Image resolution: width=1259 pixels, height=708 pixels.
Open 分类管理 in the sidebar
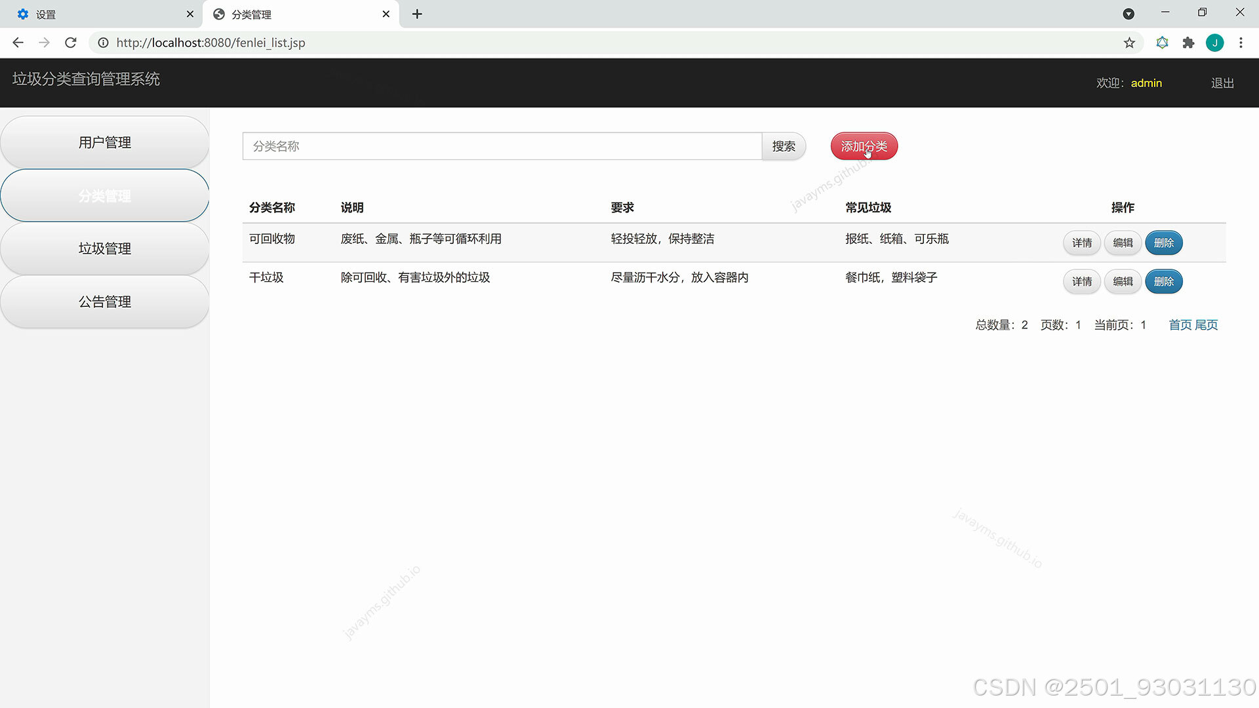click(105, 195)
